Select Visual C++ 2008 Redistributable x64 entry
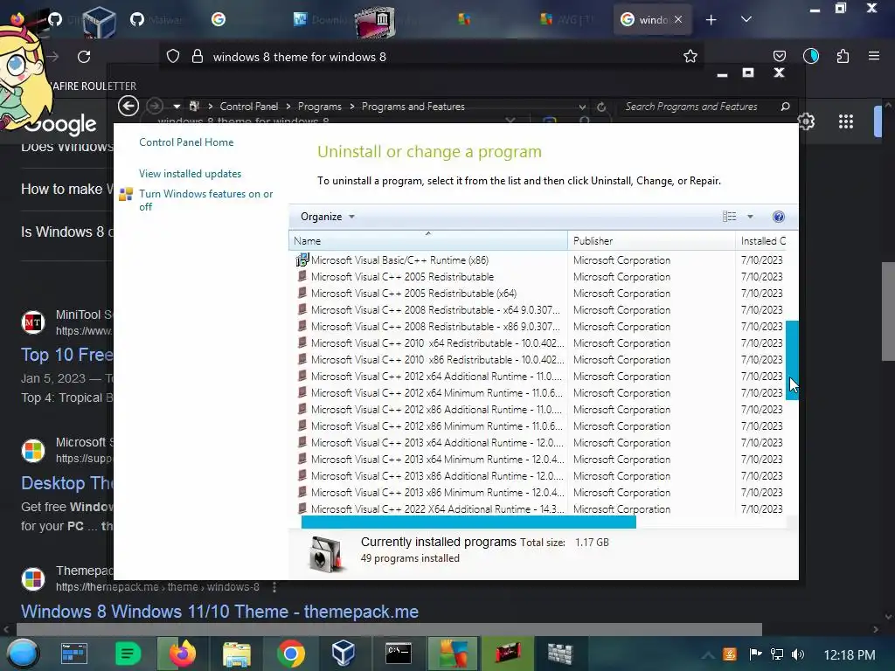Viewport: 895px width, 671px height. coord(435,310)
